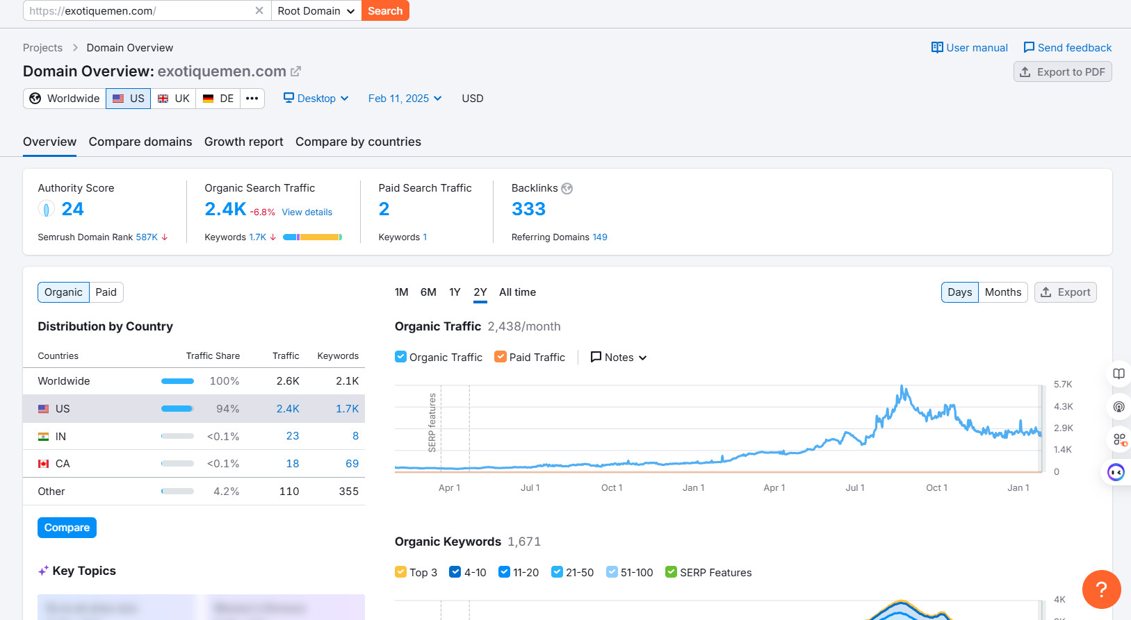Click the User manual book icon
This screenshot has height=620, width=1131.
point(937,47)
